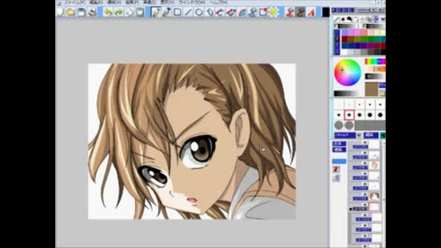Select the highlighted freehand pen tool

(156, 12)
